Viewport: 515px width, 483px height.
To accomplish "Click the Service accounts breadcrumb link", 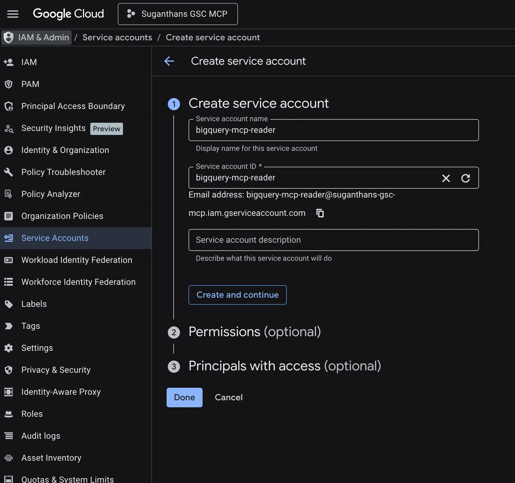I will pyautogui.click(x=117, y=38).
